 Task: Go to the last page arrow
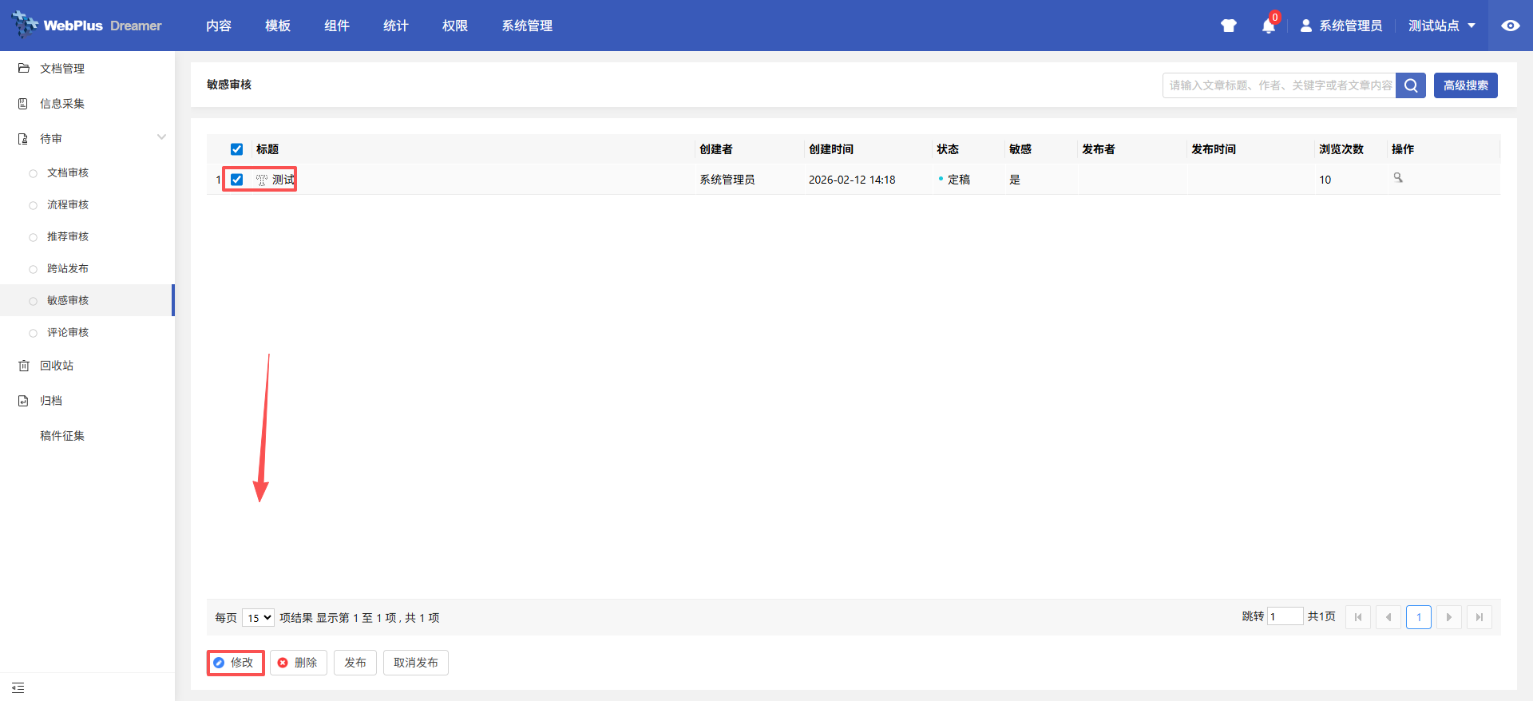(x=1479, y=617)
